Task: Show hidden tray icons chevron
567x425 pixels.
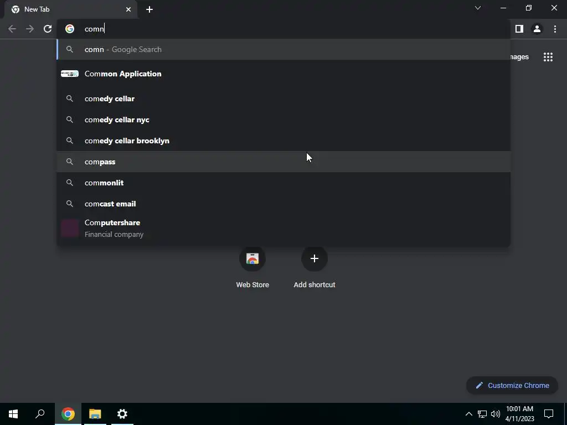Action: pyautogui.click(x=468, y=414)
